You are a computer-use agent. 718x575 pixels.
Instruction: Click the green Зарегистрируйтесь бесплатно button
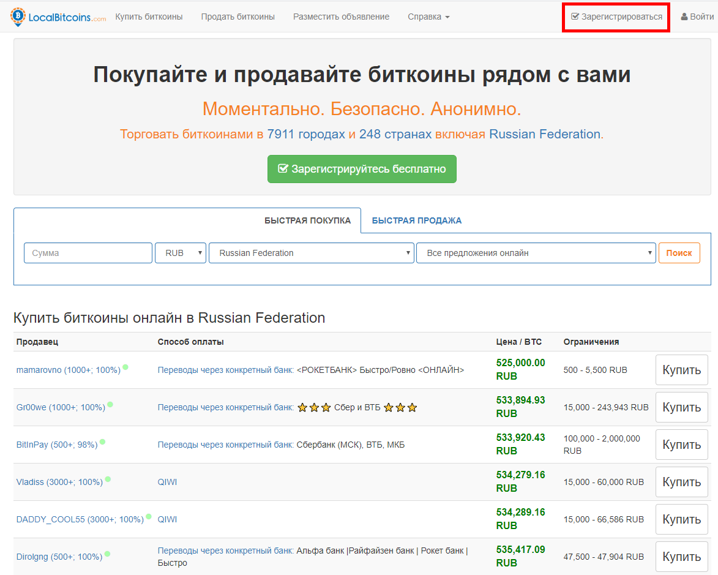(x=362, y=169)
